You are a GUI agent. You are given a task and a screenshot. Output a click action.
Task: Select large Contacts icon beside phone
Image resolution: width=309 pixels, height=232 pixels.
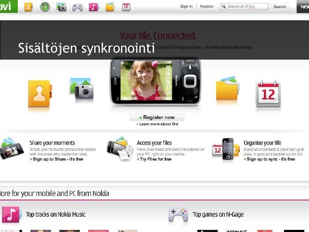[40, 93]
